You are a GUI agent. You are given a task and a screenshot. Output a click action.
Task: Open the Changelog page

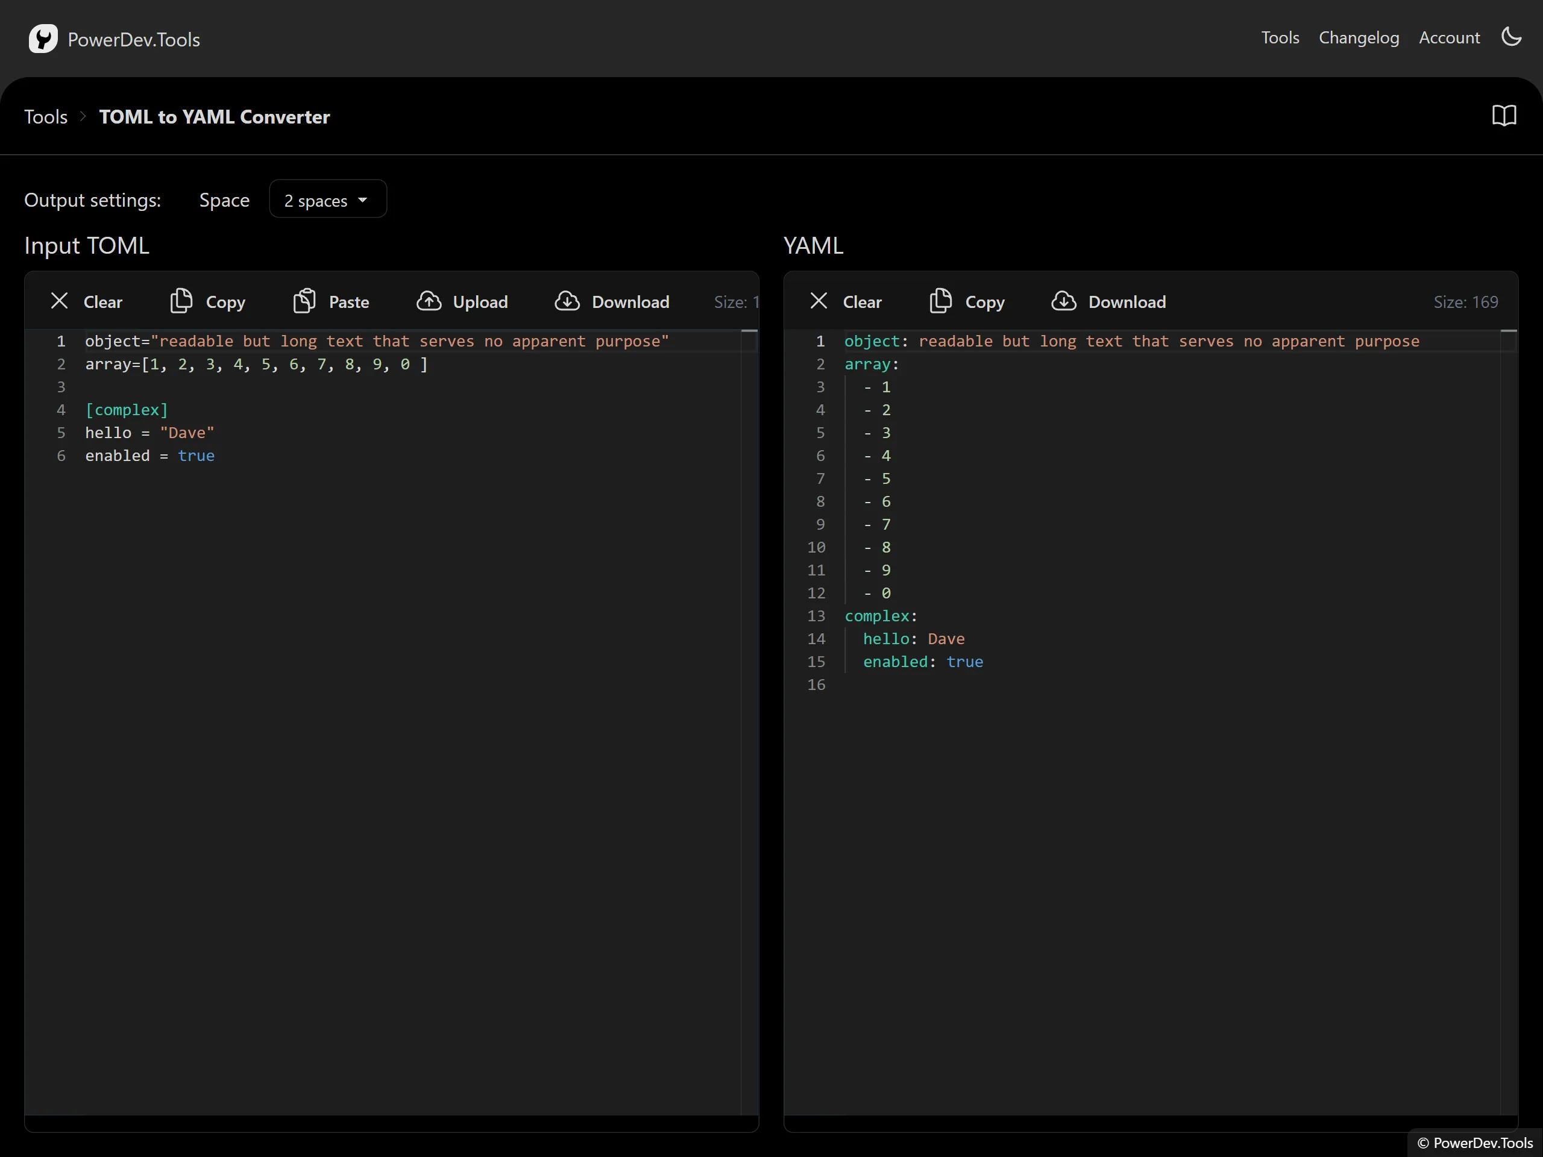(x=1358, y=37)
